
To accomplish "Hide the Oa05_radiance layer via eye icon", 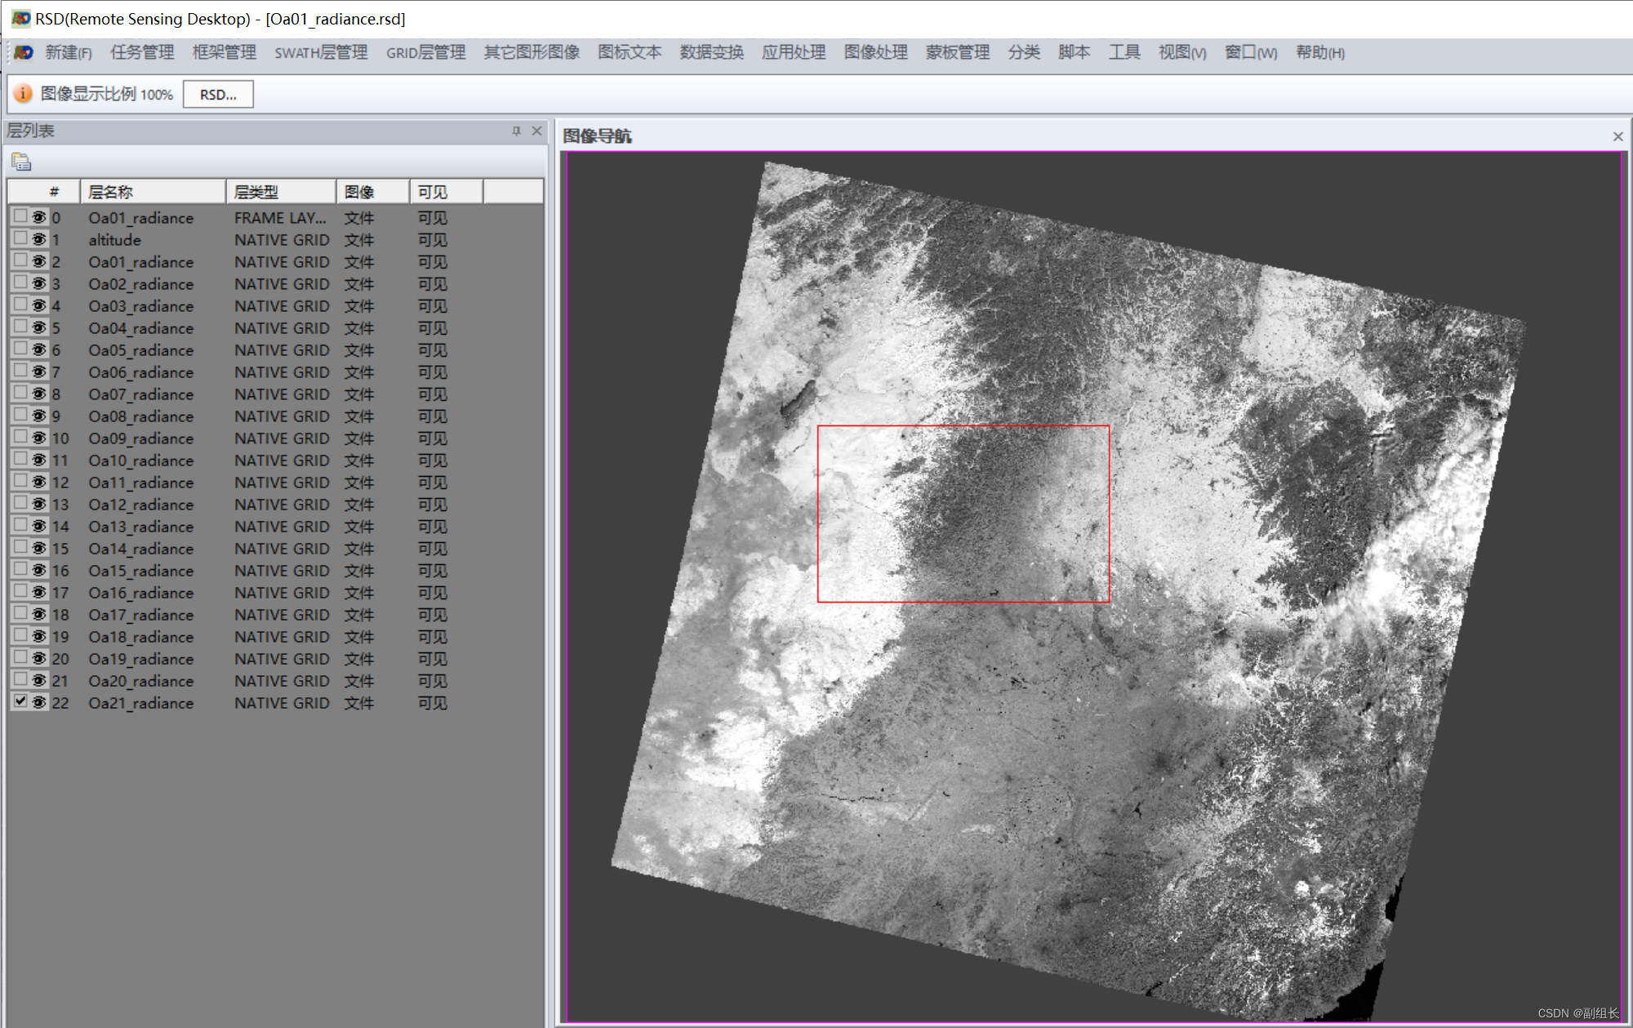I will 39,349.
